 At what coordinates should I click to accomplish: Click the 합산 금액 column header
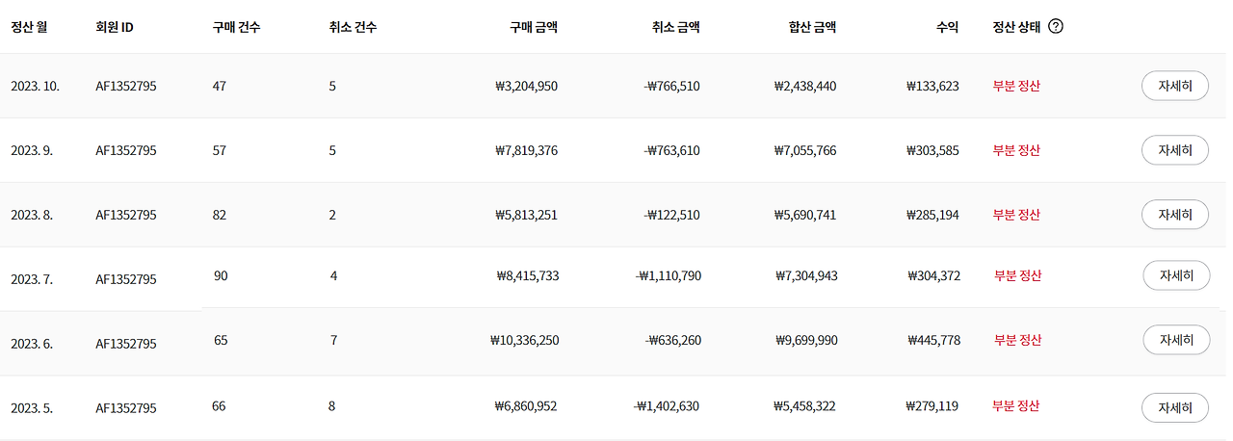pyautogui.click(x=812, y=27)
